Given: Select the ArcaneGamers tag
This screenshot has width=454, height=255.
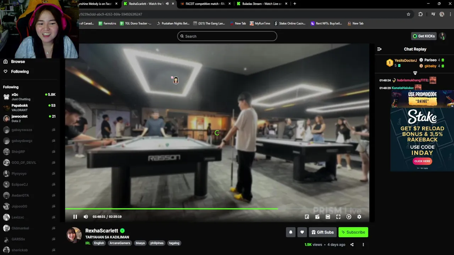Looking at the screenshot, I should coord(120,243).
